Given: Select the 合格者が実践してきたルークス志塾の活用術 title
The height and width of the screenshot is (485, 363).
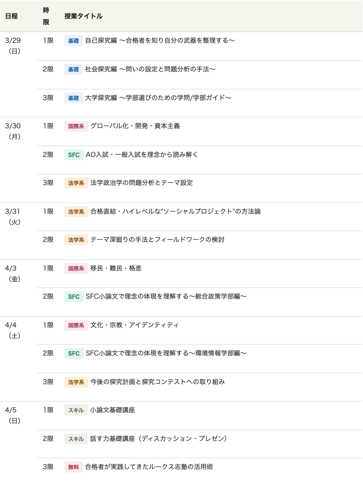Looking at the screenshot, I should click(x=149, y=467).
